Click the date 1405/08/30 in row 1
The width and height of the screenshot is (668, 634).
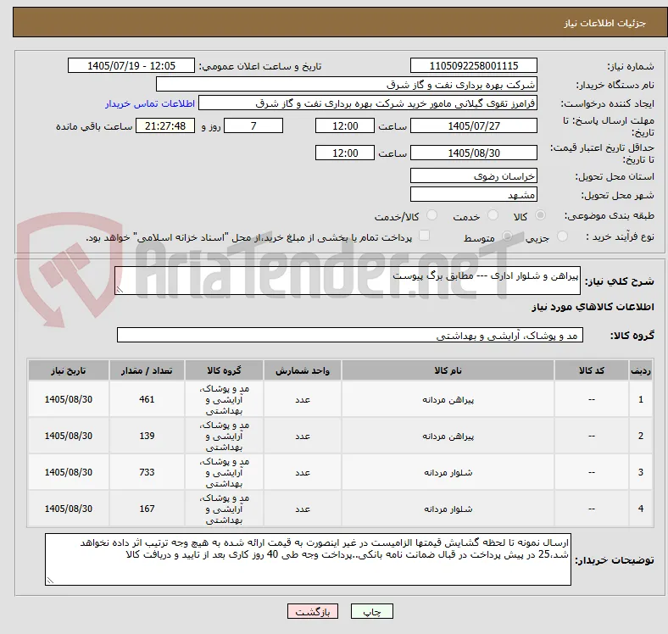[x=69, y=399]
